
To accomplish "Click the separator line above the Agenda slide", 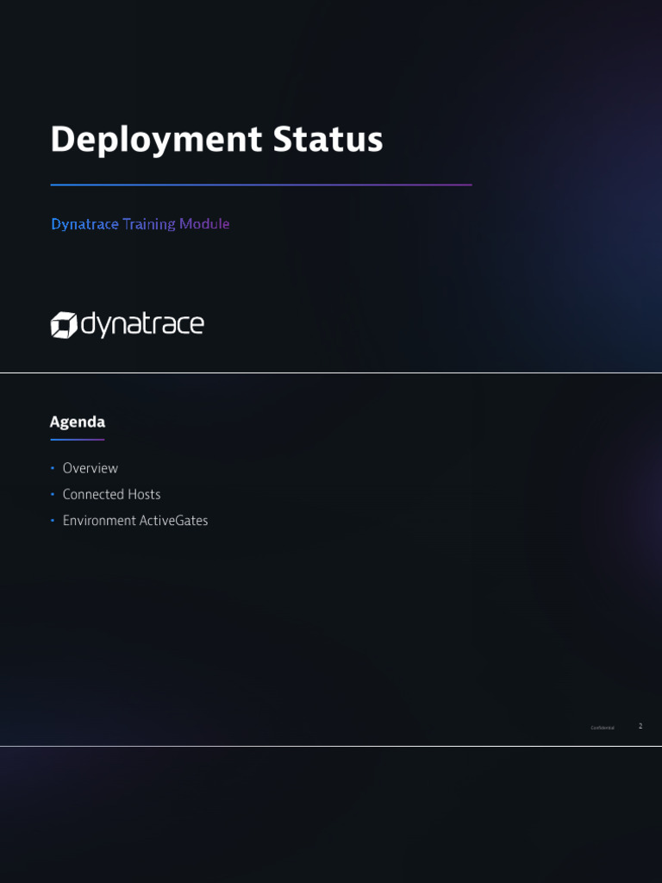I will 331,373.
